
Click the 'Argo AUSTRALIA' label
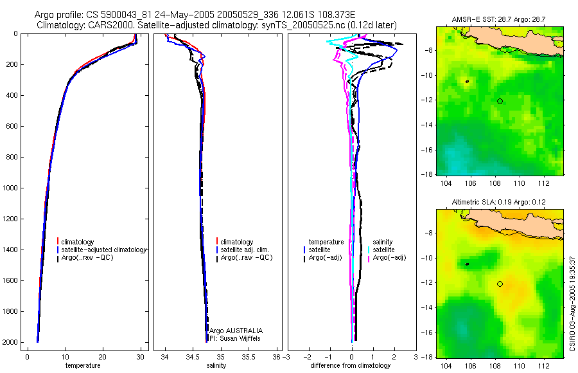pos(236,331)
